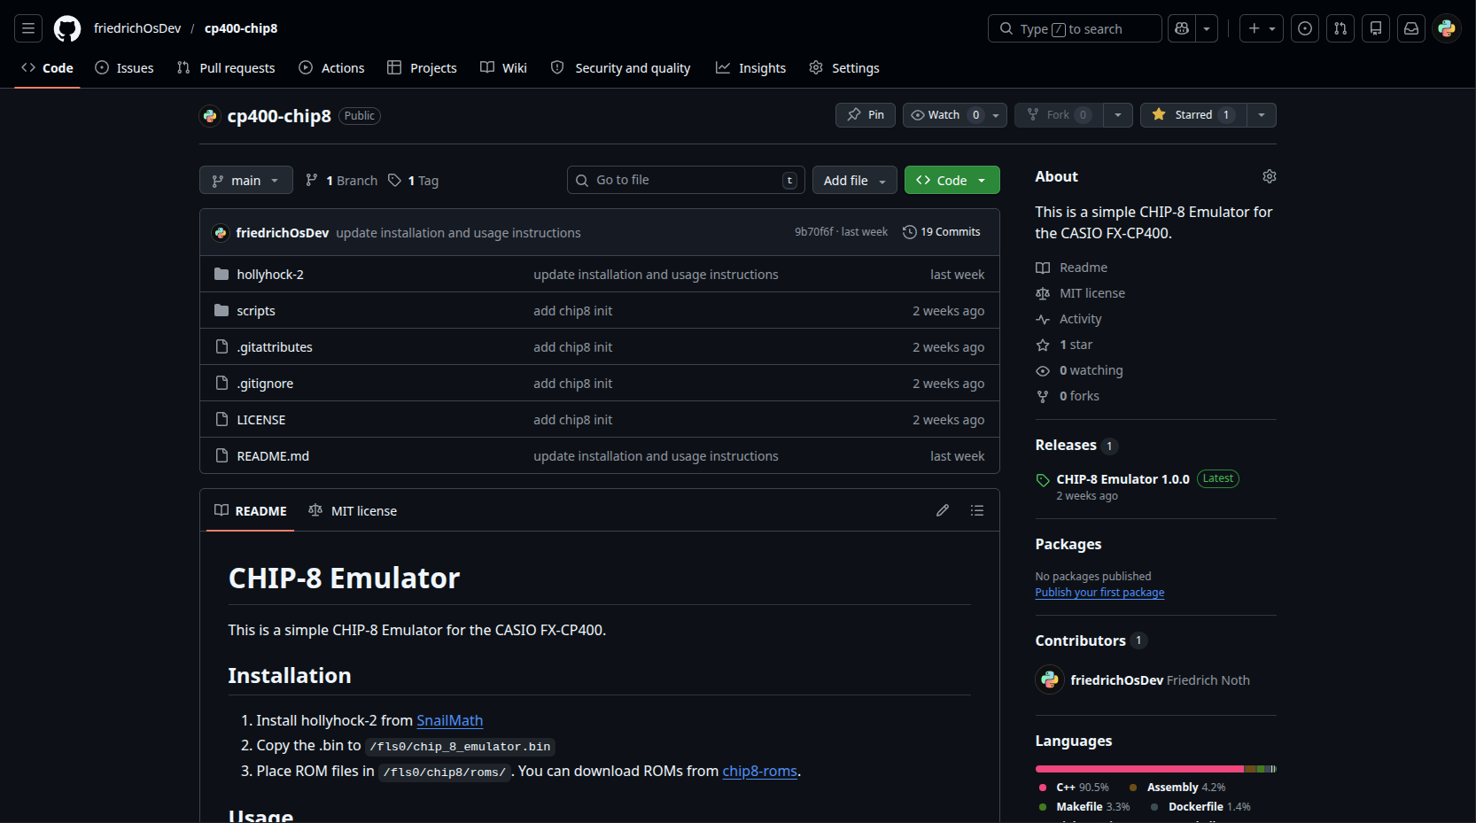Click the Go to file search field
This screenshot has width=1476, height=823.
pos(686,180)
